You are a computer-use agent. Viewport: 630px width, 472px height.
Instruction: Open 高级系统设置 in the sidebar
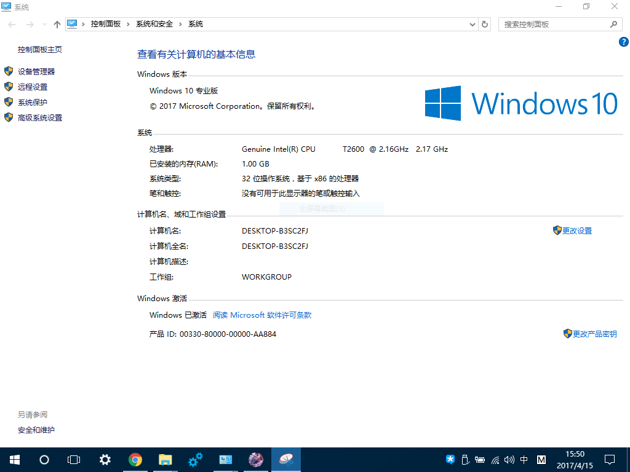[40, 118]
